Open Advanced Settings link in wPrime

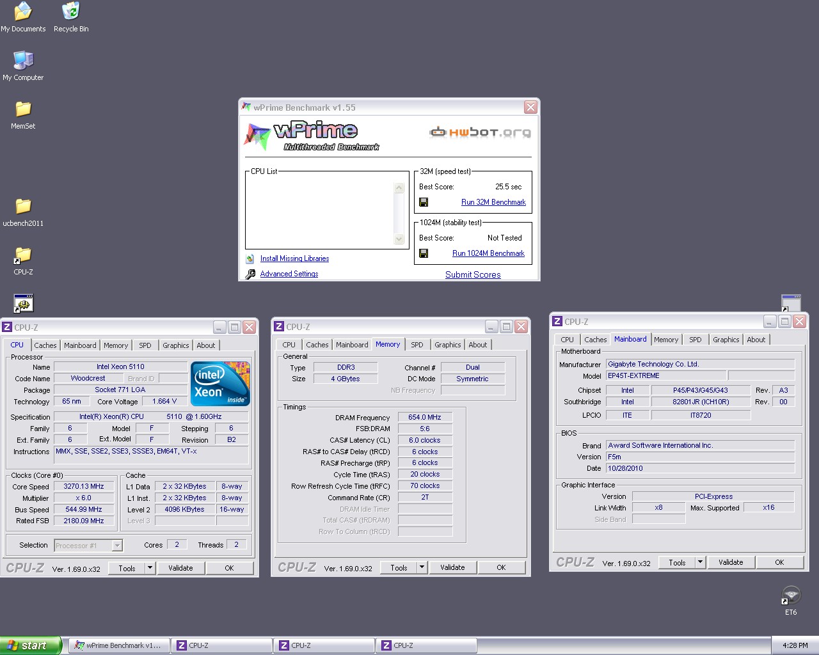[x=289, y=274]
